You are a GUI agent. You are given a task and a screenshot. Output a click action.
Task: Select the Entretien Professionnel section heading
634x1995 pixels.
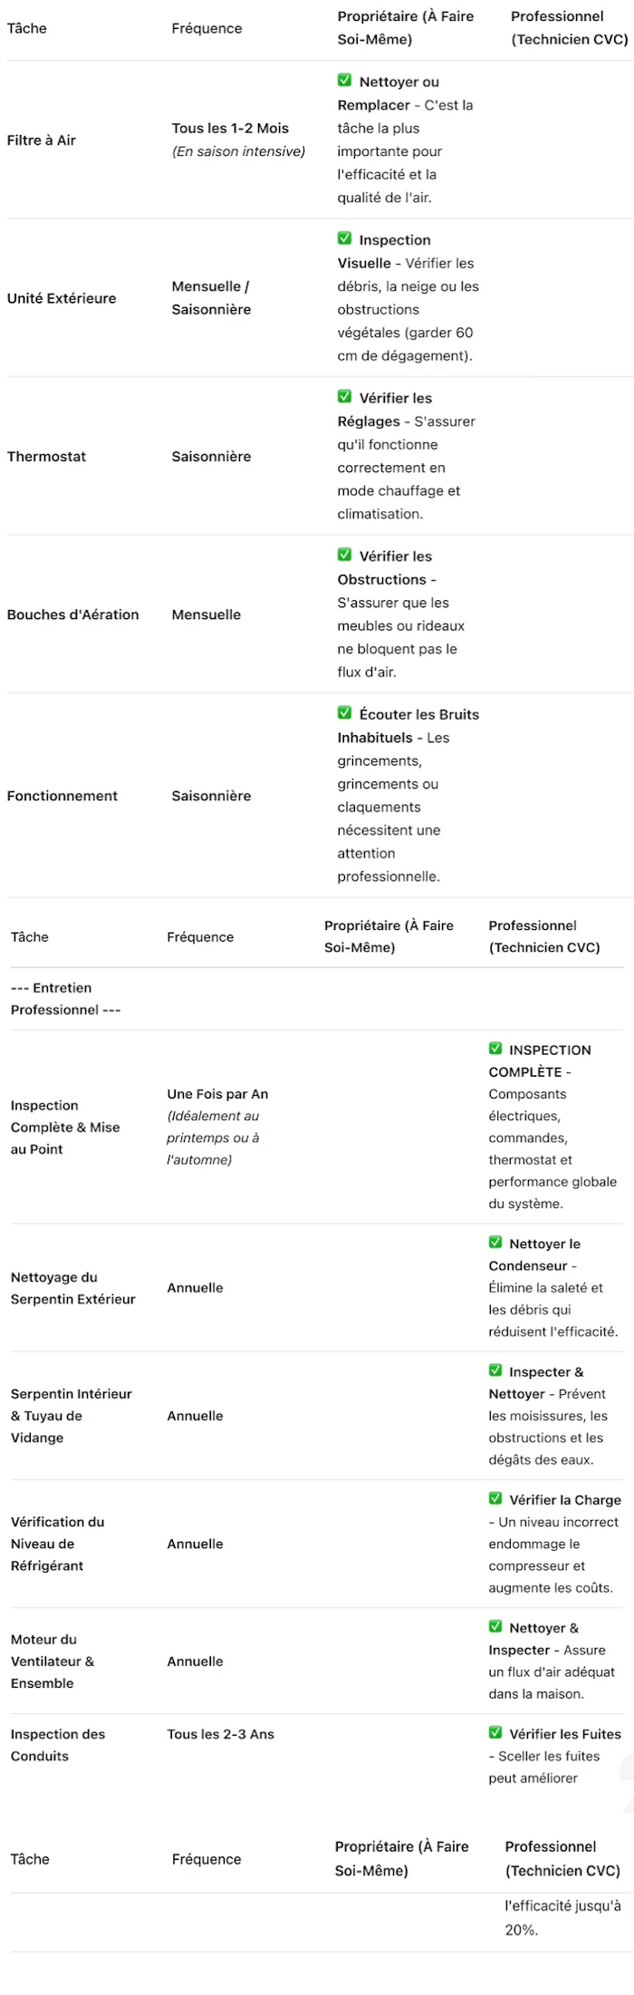(x=65, y=999)
